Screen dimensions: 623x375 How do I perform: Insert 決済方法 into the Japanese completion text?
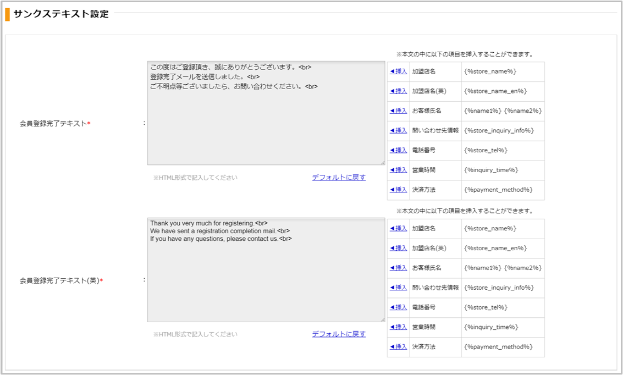click(x=398, y=190)
